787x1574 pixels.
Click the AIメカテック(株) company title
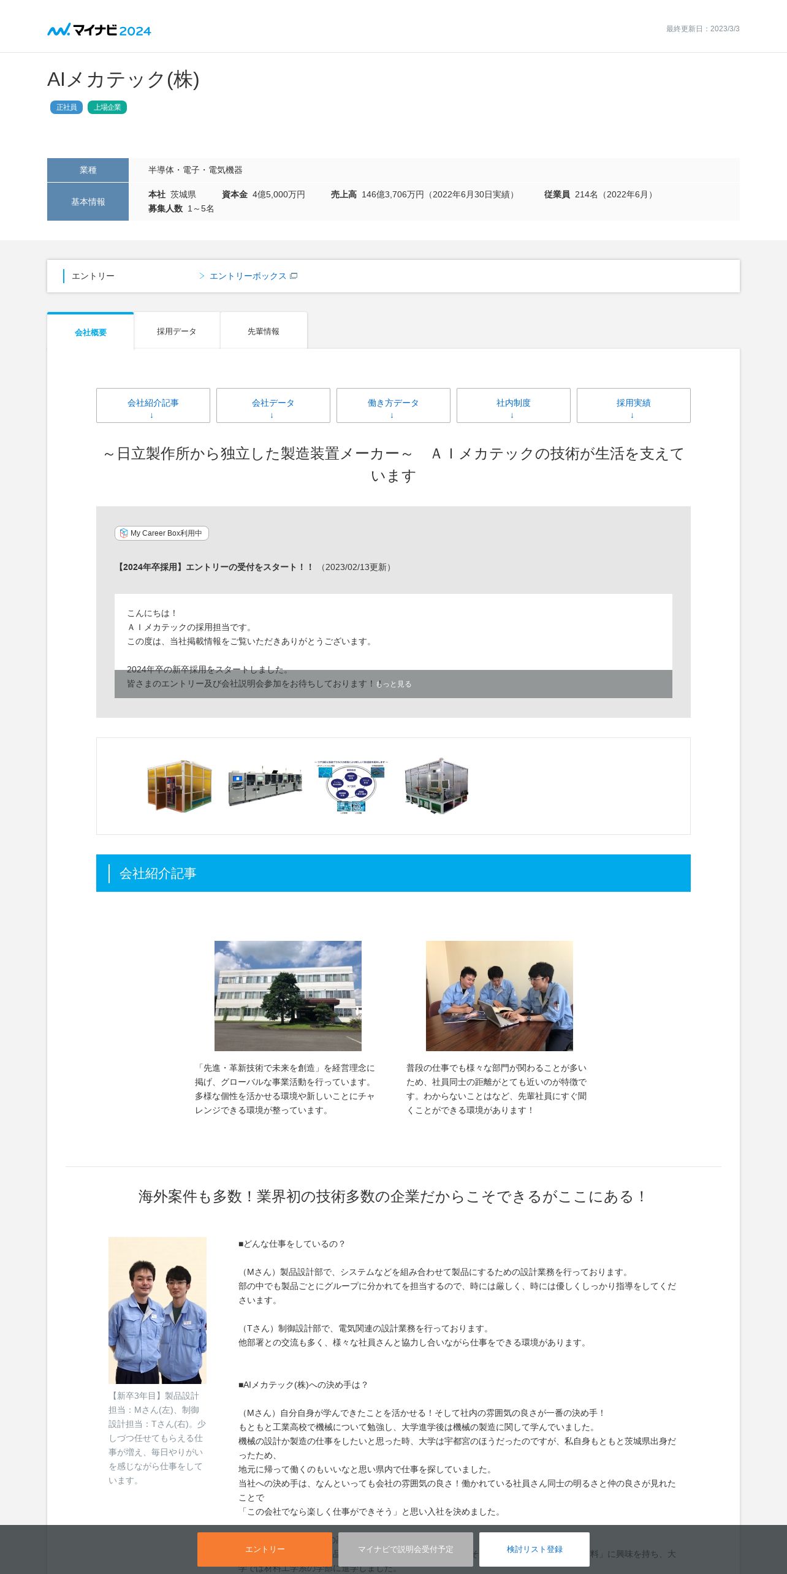click(123, 80)
